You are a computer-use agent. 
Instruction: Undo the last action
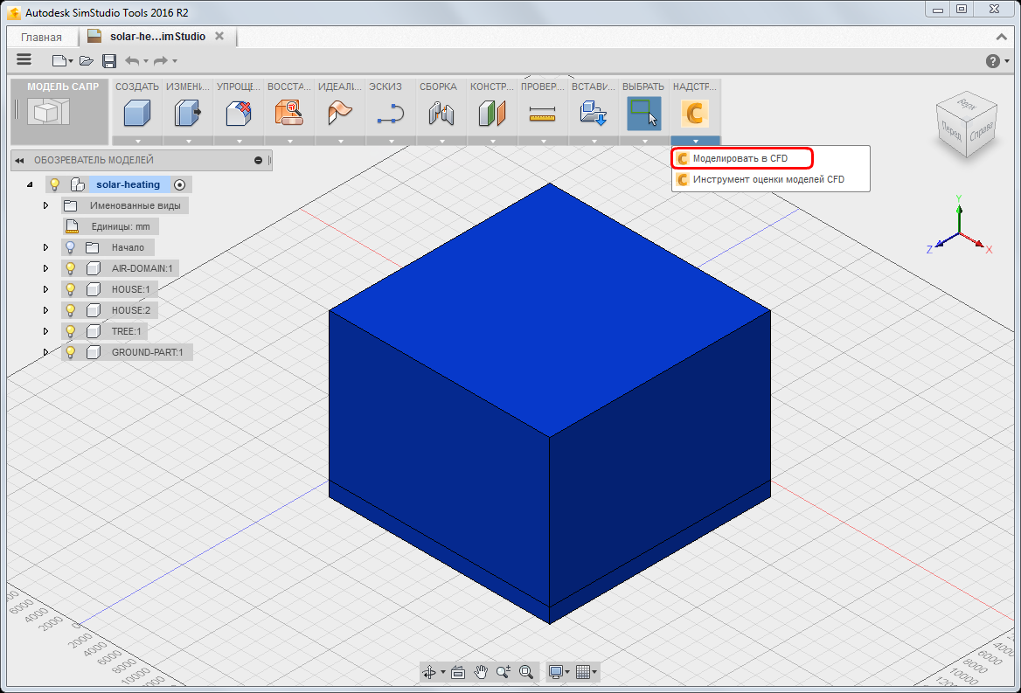coord(132,60)
